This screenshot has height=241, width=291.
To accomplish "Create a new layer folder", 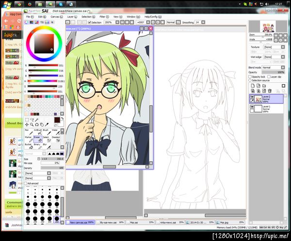I will pyautogui.click(x=264, y=86).
